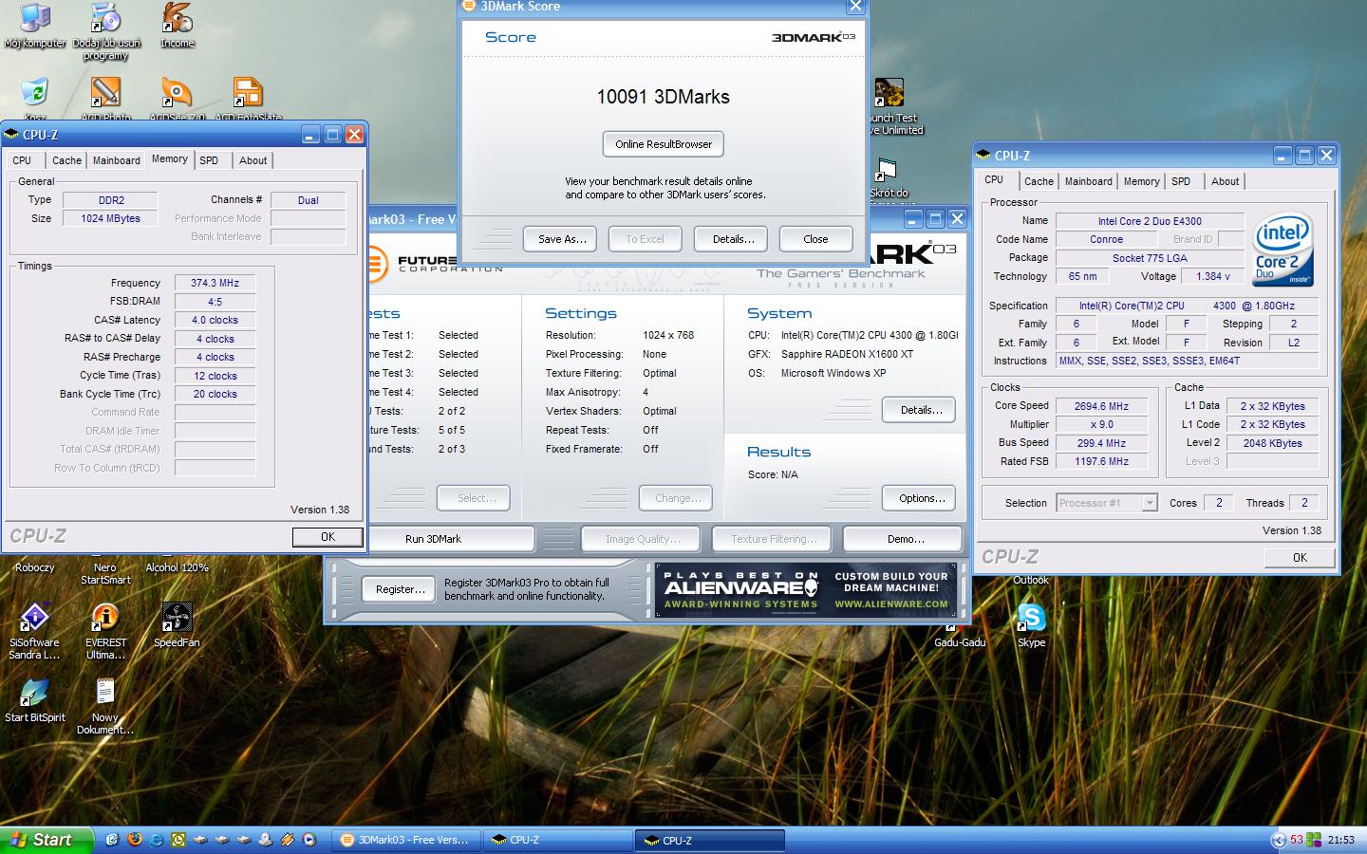The width and height of the screenshot is (1367, 854).
Task: Launch Internet Explorer from quick launch
Action: click(x=156, y=840)
